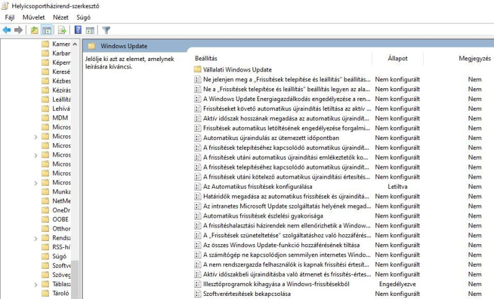Select Automatikus újraindulás az ütemezett időpontban policy
This screenshot has height=299, width=494.
point(271,137)
